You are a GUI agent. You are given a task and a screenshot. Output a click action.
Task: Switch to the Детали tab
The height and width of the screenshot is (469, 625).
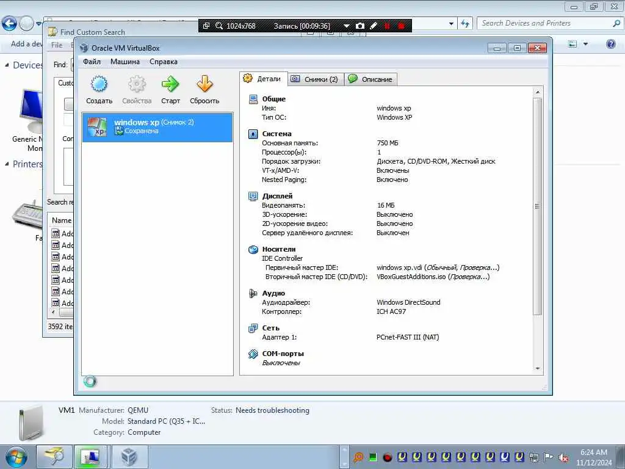click(263, 79)
